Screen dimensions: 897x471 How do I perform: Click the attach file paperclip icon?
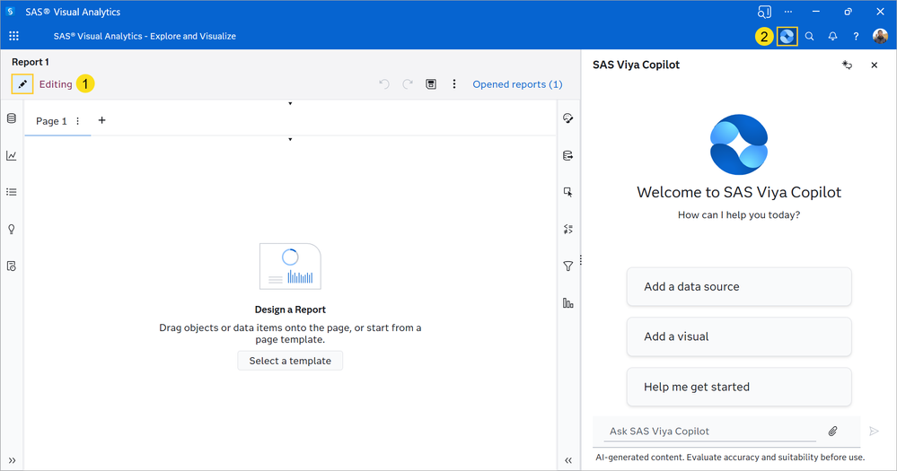pyautogui.click(x=833, y=431)
